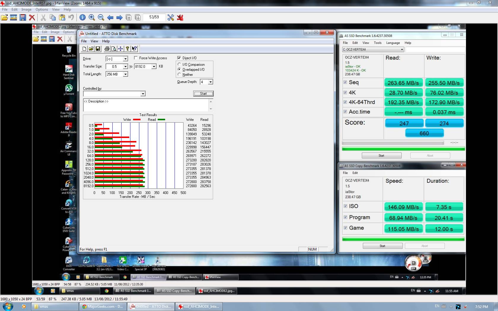498x311 pixels.
Task: Click the 53/59 image counter field
Action: click(x=154, y=17)
